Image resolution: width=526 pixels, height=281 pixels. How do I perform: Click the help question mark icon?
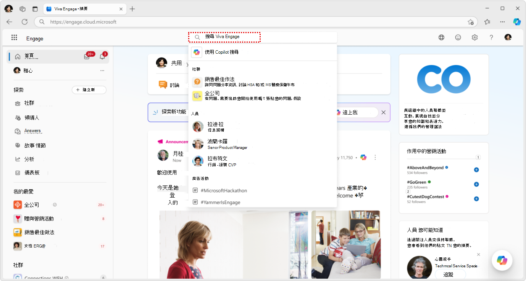point(491,37)
